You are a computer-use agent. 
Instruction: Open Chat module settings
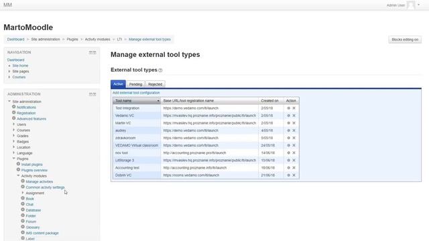(29, 205)
